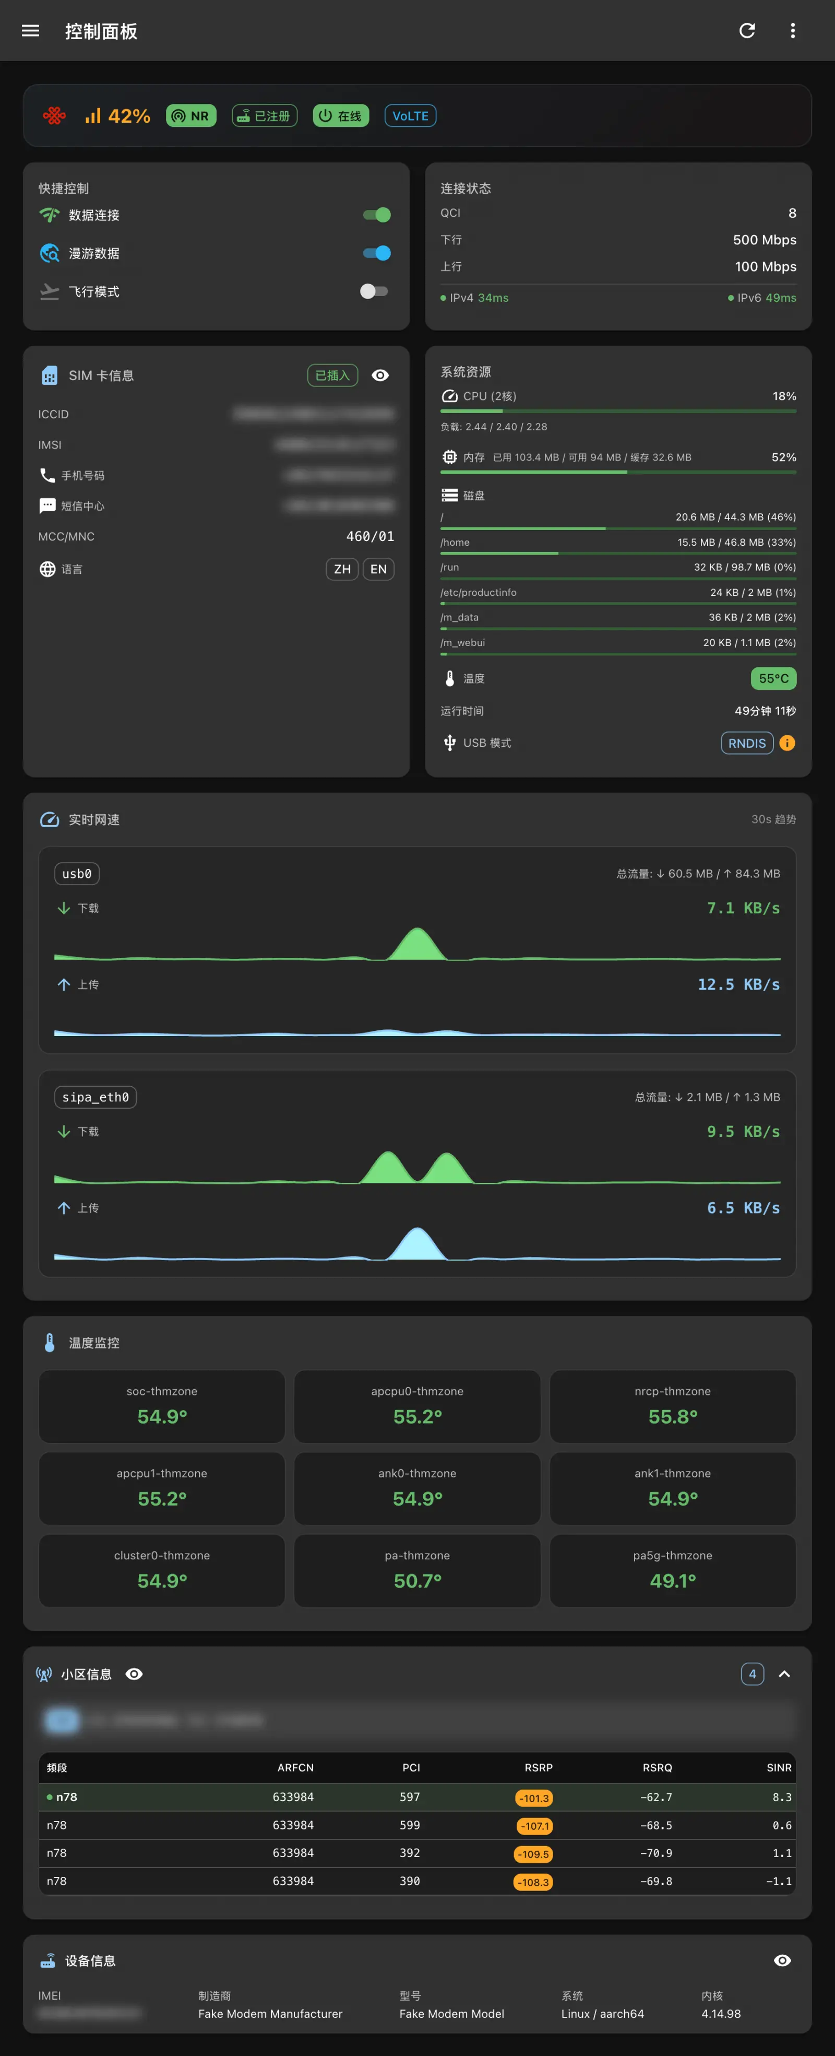Click the China Unicom carrier logo
This screenshot has height=2056, width=835.
(54, 116)
